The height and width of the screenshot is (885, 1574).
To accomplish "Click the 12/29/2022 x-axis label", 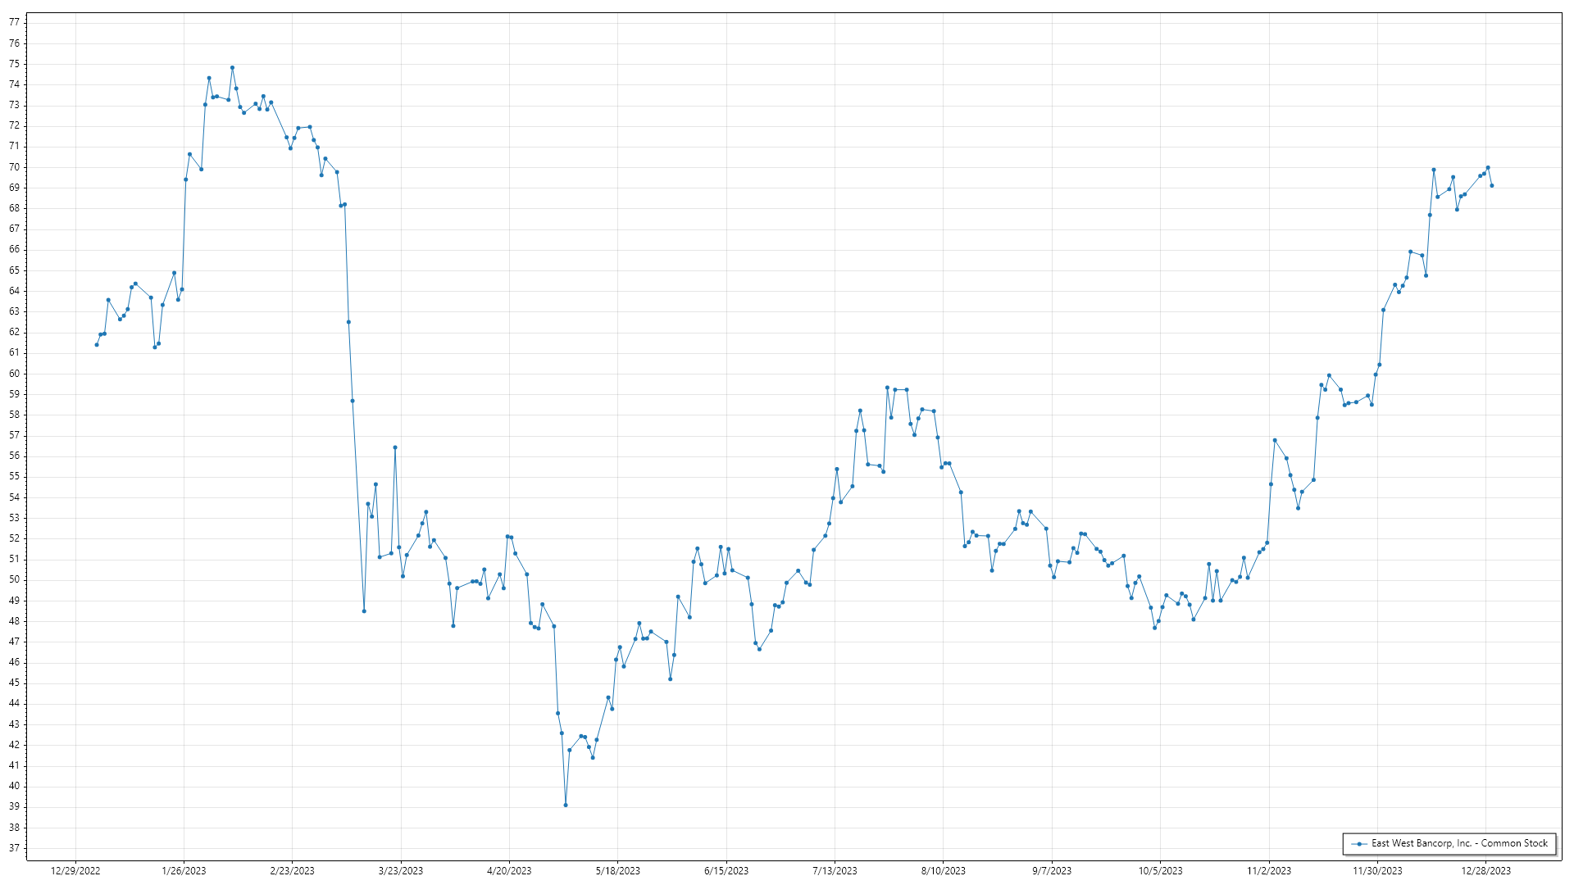I will pyautogui.click(x=75, y=871).
